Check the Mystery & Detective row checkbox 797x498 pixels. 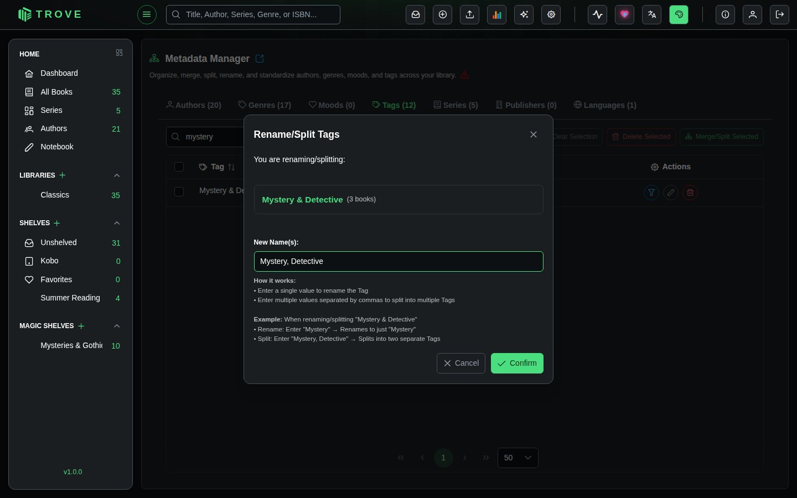179,191
